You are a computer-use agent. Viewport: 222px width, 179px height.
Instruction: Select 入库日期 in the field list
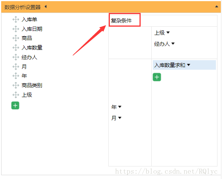(32, 29)
